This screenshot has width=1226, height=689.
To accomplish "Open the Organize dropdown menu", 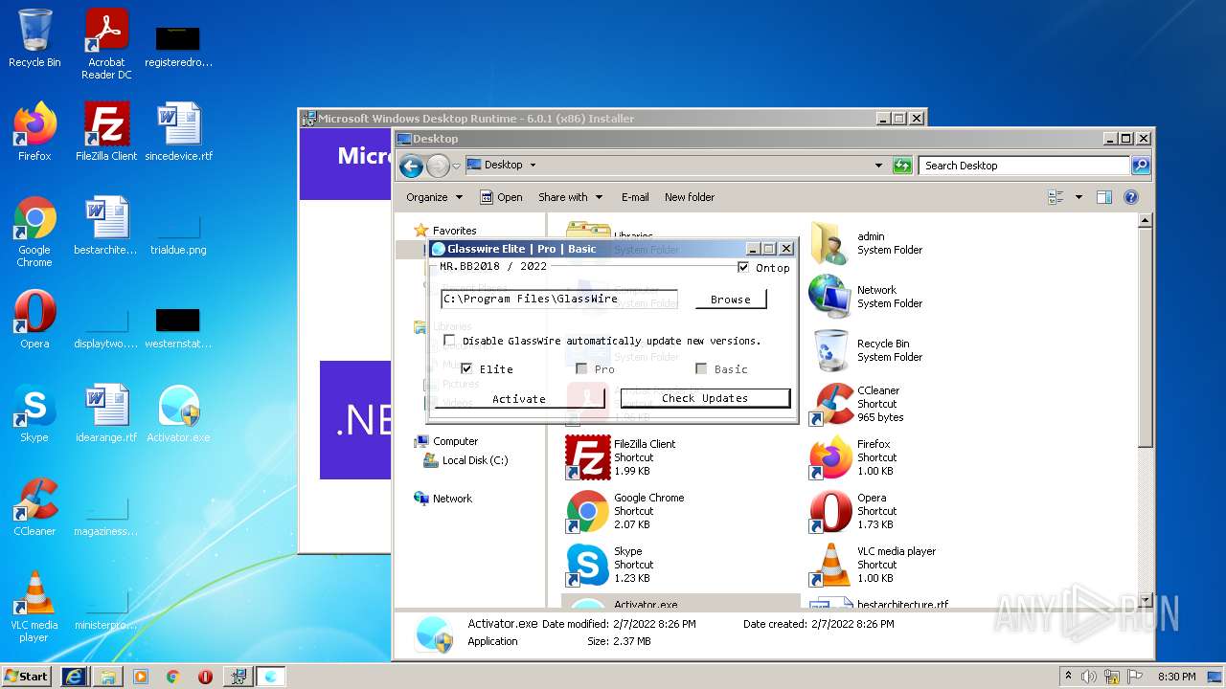I will point(434,197).
